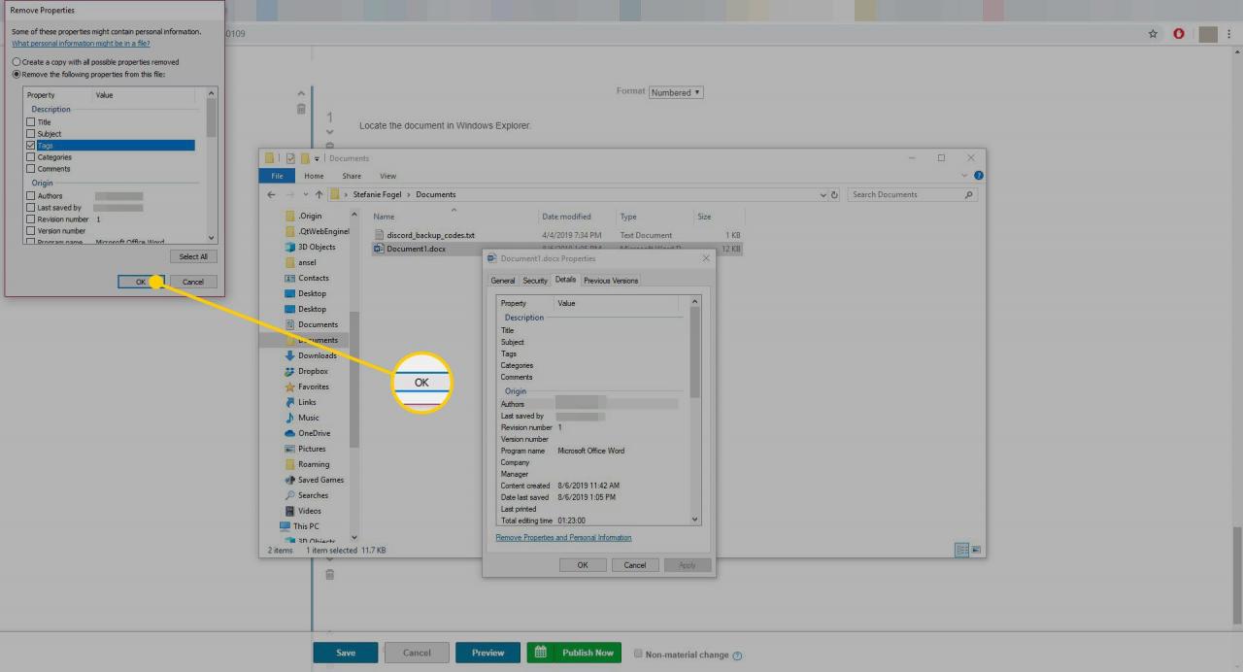Open the Explorer View ribbon tab
The image size is (1243, 672).
tap(388, 176)
